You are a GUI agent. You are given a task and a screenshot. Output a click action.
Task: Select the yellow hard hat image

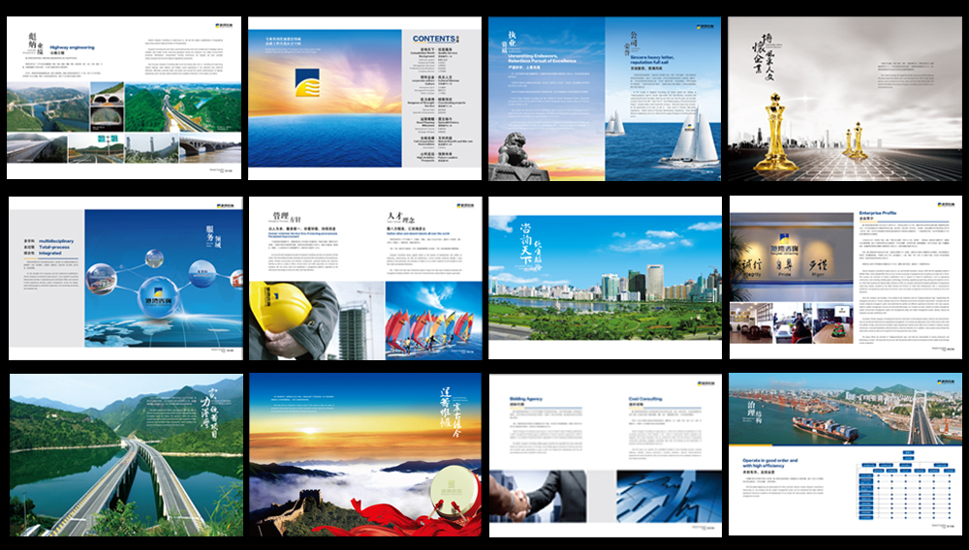coord(281,309)
